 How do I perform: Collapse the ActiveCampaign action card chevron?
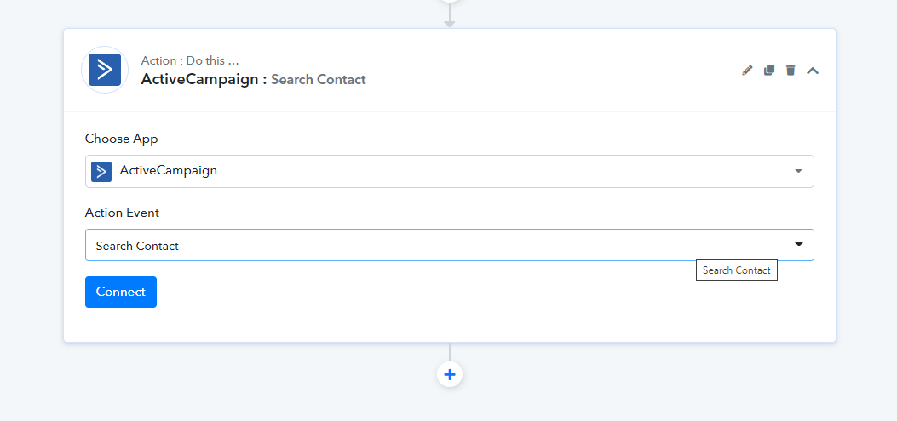coord(813,71)
